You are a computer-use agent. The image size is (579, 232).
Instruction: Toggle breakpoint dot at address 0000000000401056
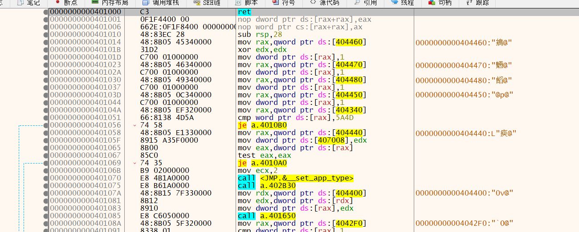46,125
